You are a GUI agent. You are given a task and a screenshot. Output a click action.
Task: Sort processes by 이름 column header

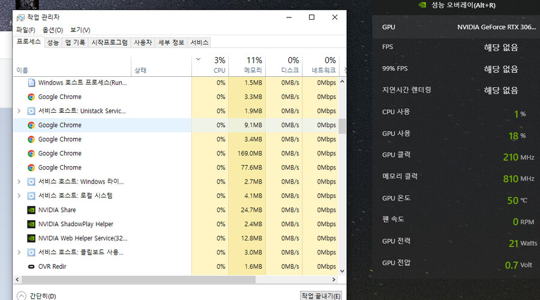[73, 65]
